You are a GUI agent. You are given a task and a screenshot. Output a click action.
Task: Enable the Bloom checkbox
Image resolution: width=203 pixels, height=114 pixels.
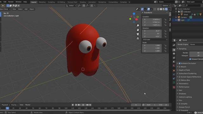pyautogui.click(x=180, y=67)
